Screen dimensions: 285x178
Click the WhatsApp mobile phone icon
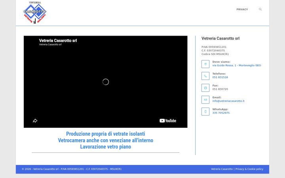[x=205, y=112]
